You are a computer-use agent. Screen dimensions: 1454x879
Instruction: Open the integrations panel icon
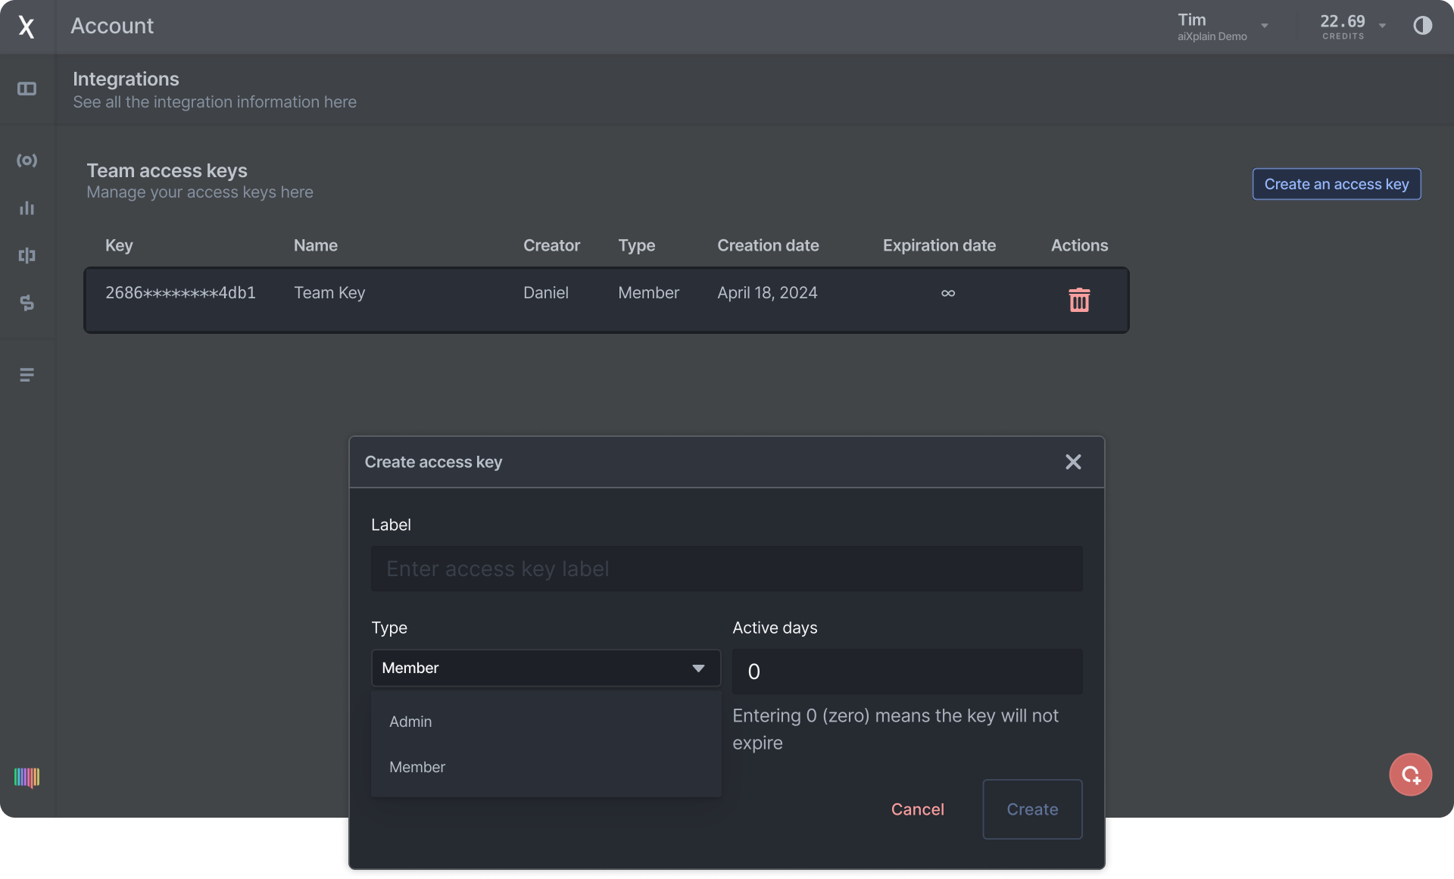(27, 89)
